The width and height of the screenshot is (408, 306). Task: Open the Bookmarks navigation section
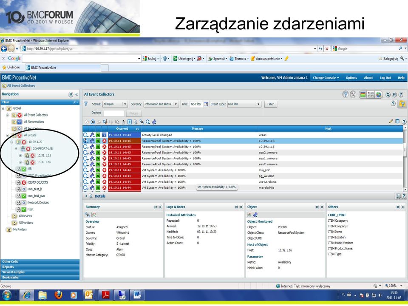point(40,277)
